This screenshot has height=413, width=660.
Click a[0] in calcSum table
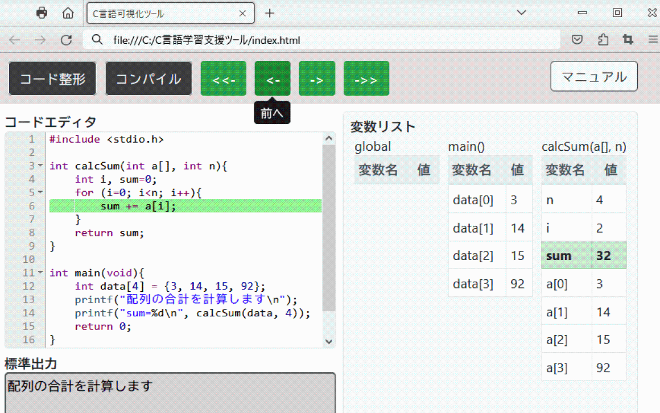tap(567, 284)
